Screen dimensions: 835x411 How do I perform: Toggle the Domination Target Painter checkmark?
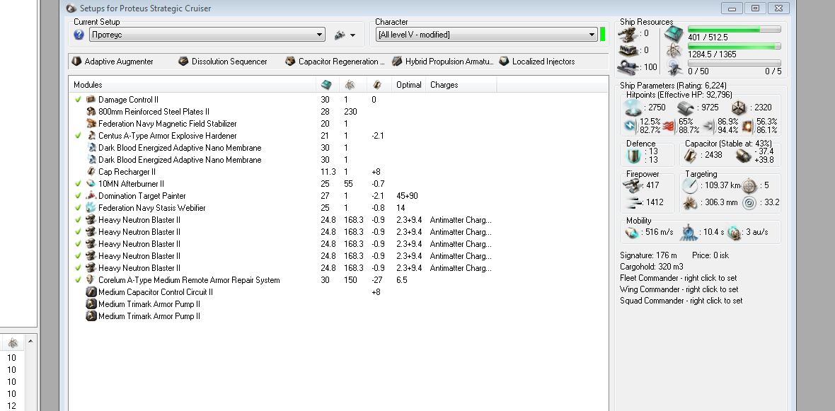coord(79,196)
